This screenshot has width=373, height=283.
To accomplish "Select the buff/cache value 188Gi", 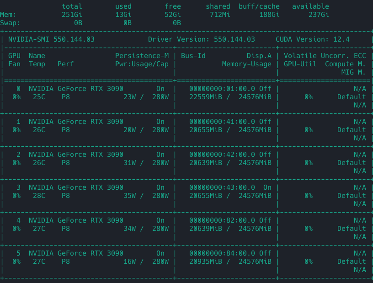I will click(x=270, y=15).
